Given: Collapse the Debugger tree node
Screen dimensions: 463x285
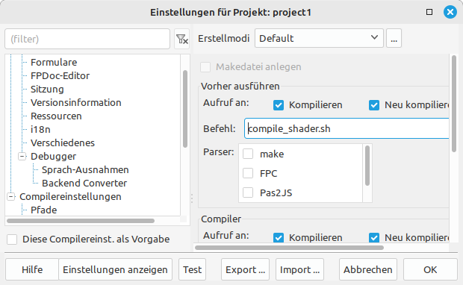Looking at the screenshot, I should click(22, 156).
